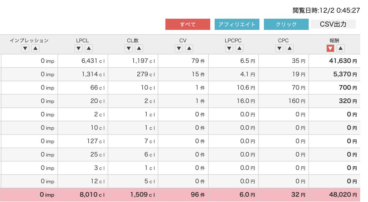The image size is (368, 202).
Task: Click the 66 cl LPCL cell
Action: (x=83, y=88)
